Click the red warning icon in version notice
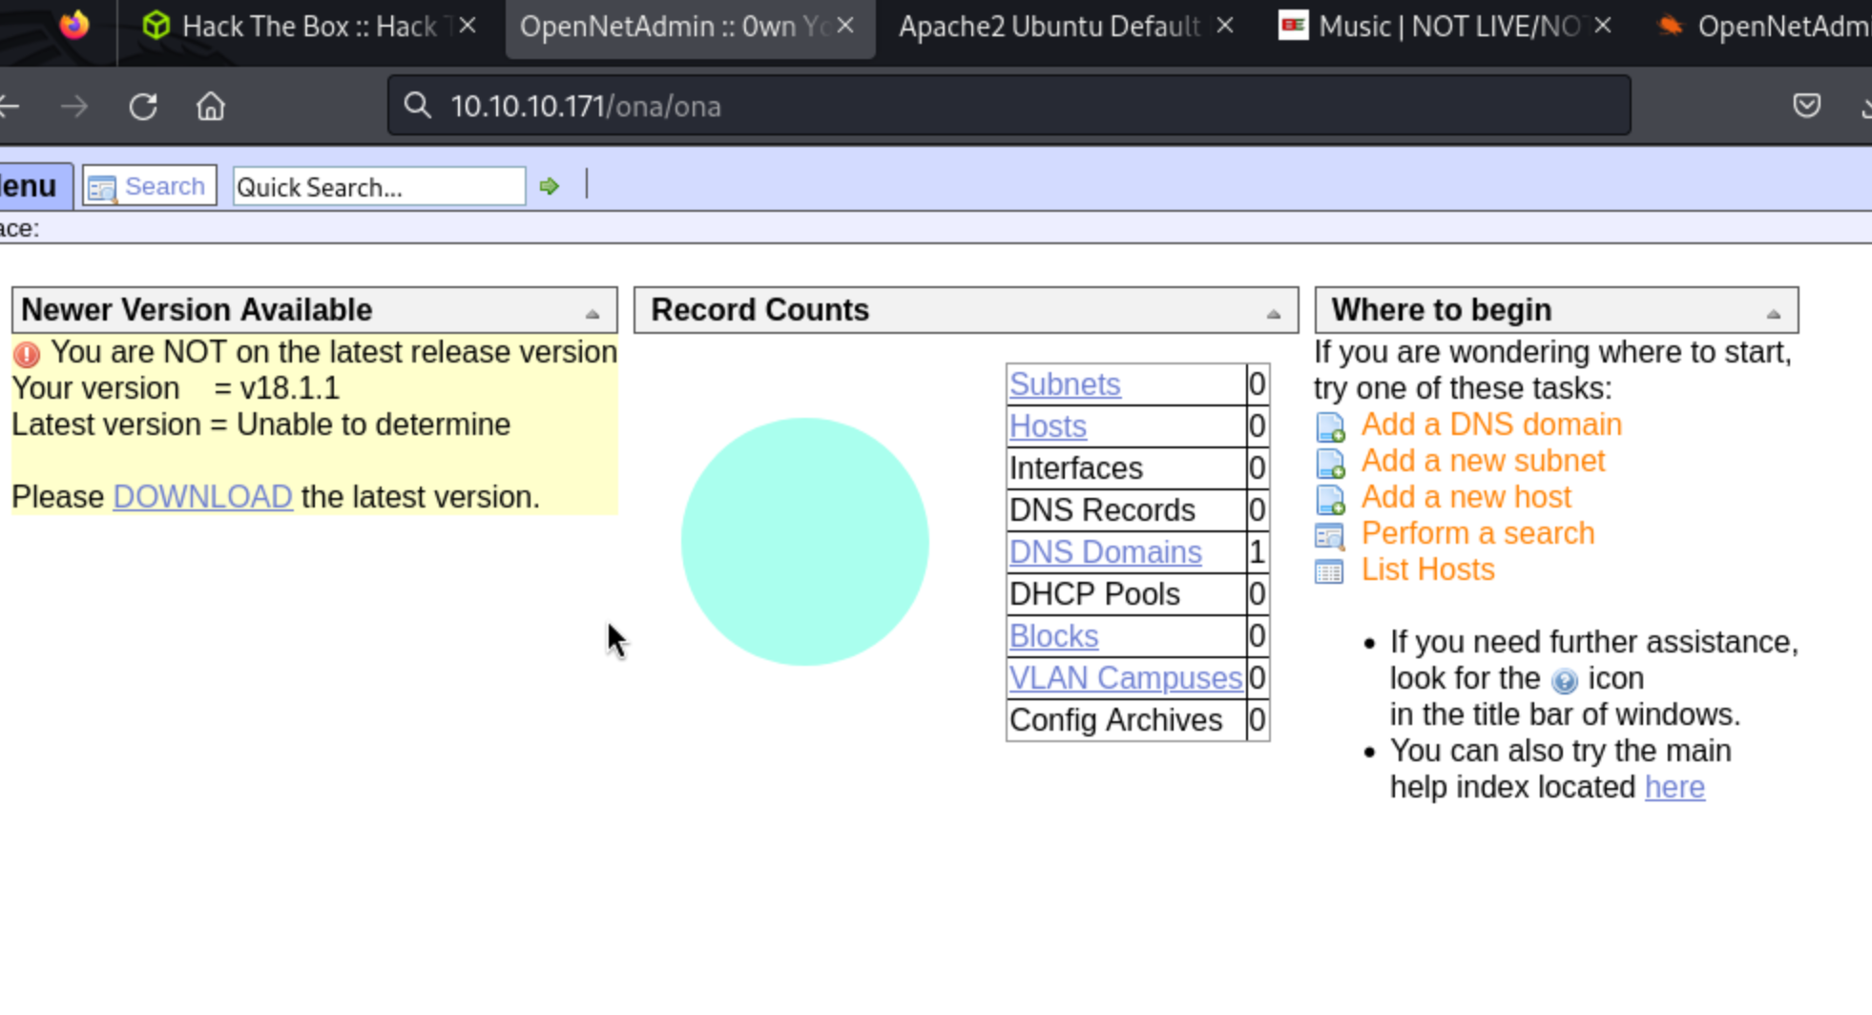 (x=27, y=354)
